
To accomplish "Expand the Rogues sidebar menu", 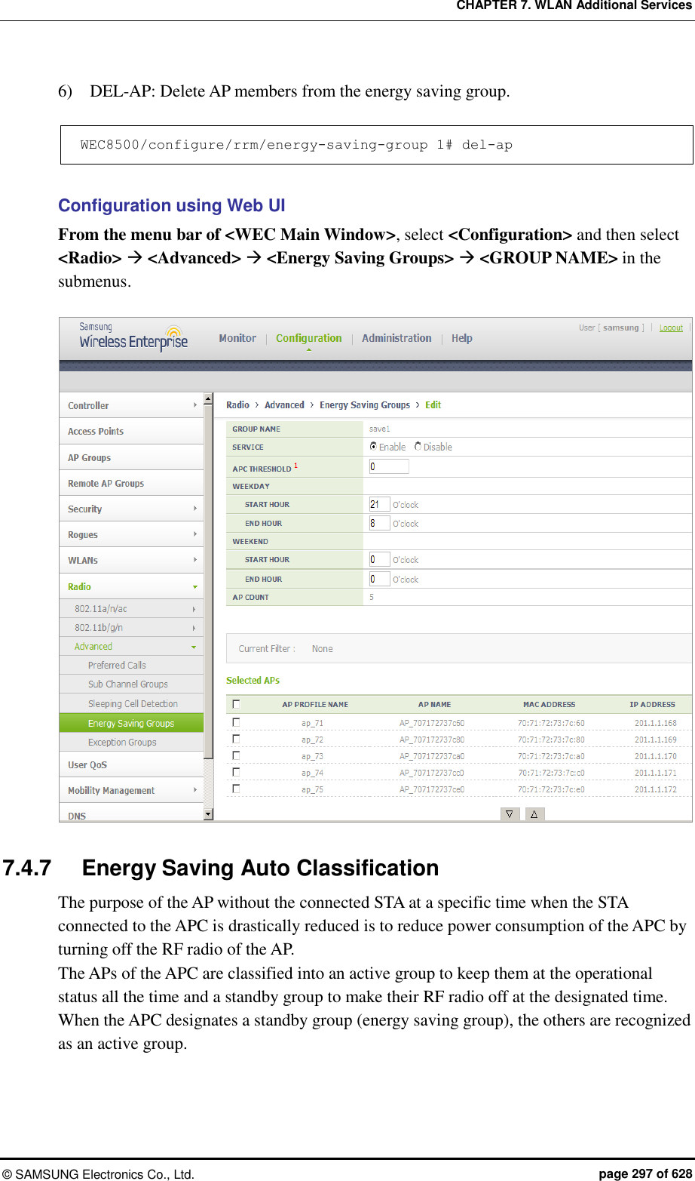I will 131,534.
